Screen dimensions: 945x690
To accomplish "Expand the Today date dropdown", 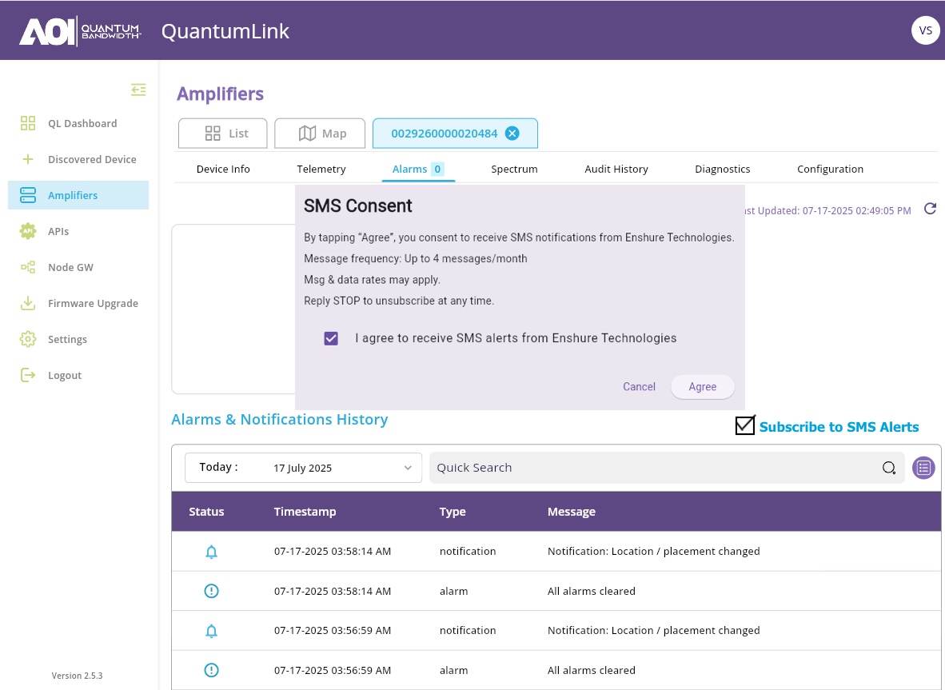I will [303, 468].
